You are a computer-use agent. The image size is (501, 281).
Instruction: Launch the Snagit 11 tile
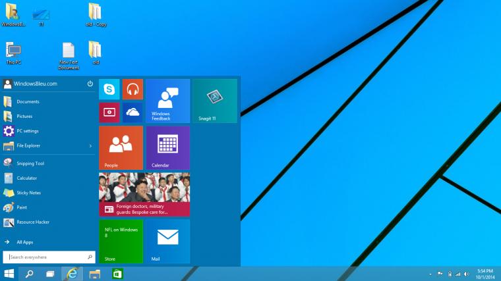[x=215, y=101]
